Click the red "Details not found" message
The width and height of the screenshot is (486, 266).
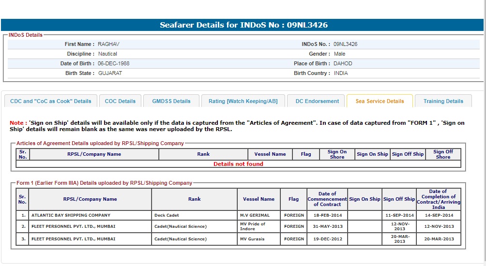[238, 164]
